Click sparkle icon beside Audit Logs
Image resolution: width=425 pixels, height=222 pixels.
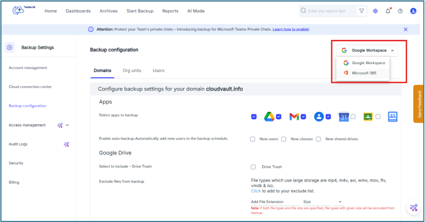click(x=66, y=144)
